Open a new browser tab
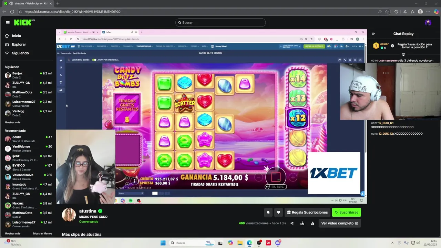 58,3
